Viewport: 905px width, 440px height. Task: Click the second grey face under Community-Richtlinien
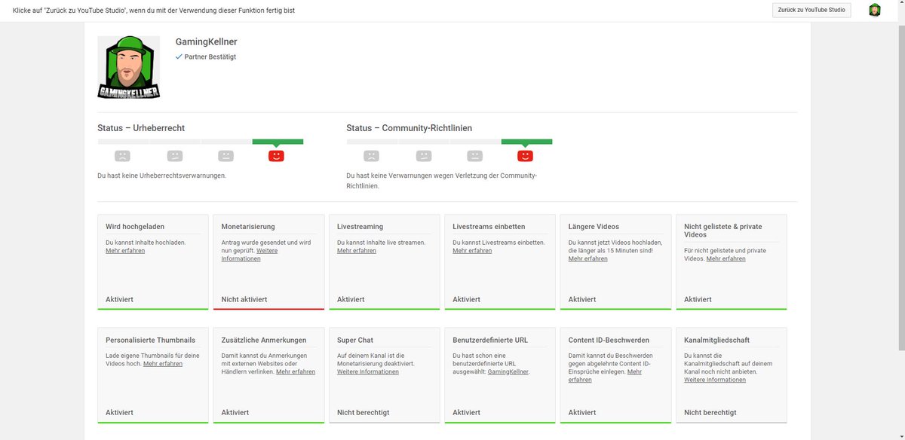pyautogui.click(x=424, y=156)
